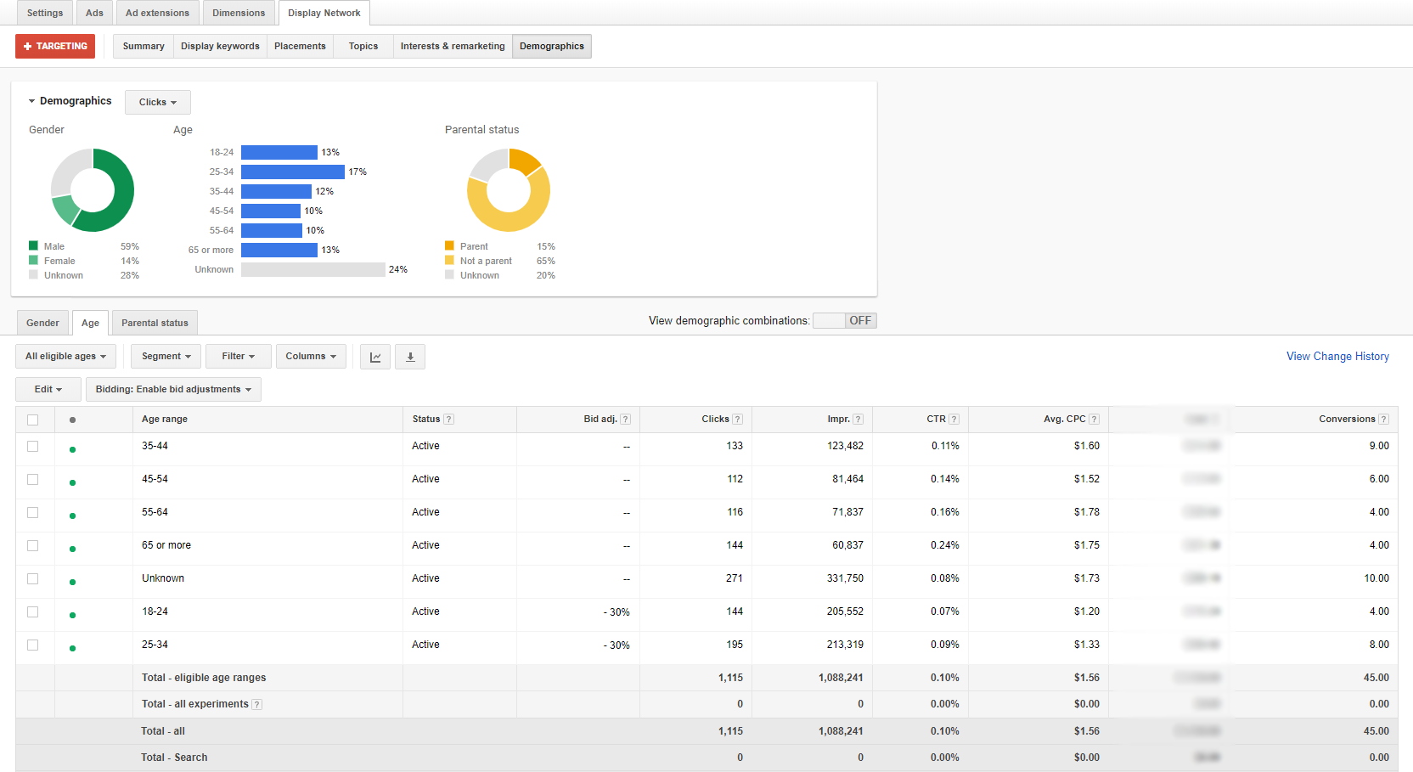Click the green status dot for 65 or more

click(x=73, y=549)
